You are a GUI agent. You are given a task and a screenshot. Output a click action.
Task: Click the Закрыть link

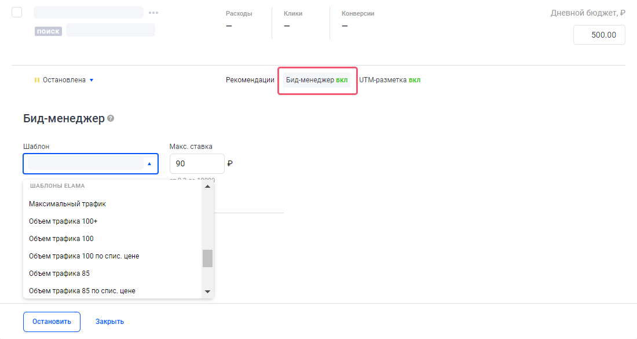click(x=109, y=322)
